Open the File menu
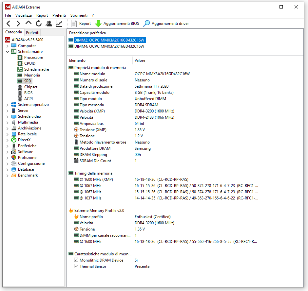This screenshot has height=291, width=308. coord(8,15)
